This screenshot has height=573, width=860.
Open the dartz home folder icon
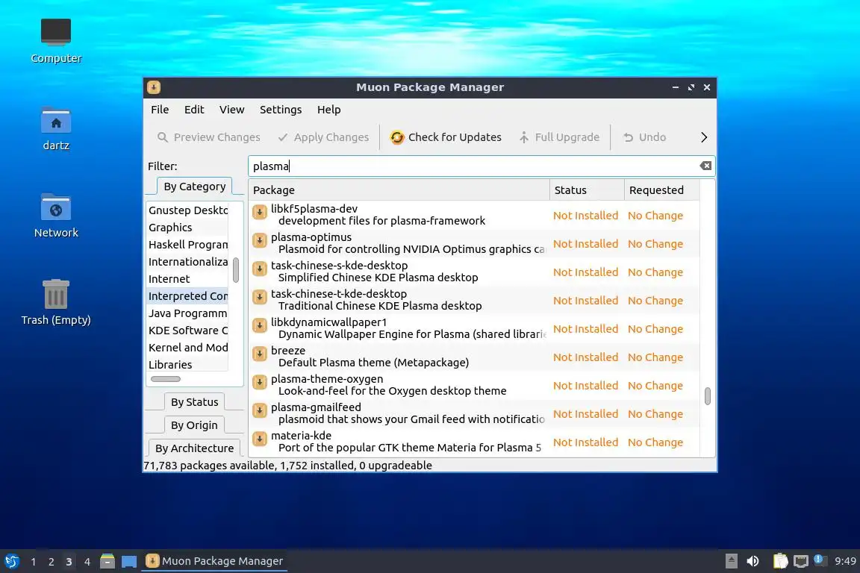click(56, 120)
